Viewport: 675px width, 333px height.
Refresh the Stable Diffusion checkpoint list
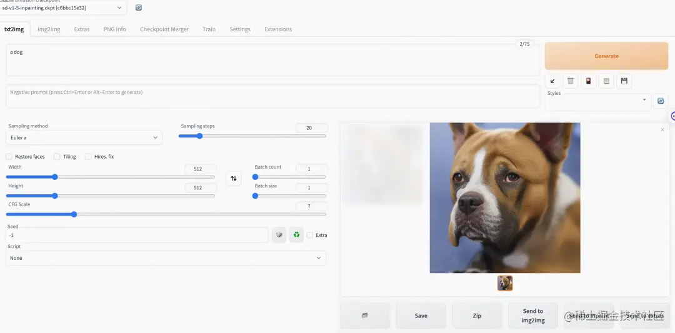coord(139,7)
